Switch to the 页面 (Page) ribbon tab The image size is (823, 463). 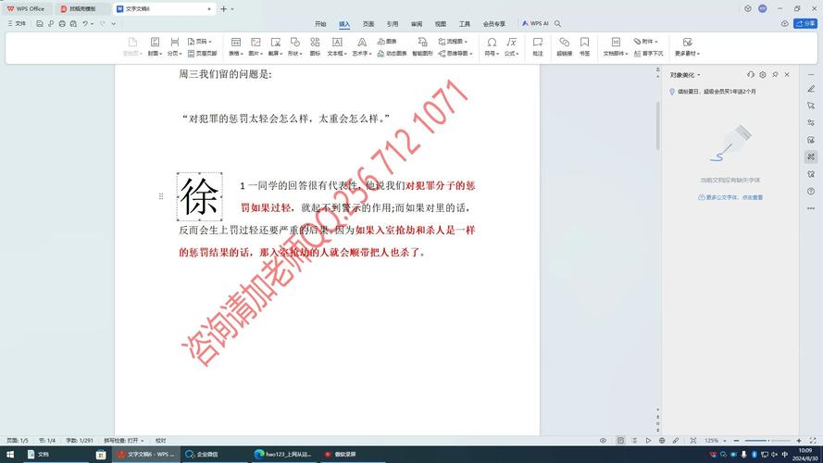368,24
